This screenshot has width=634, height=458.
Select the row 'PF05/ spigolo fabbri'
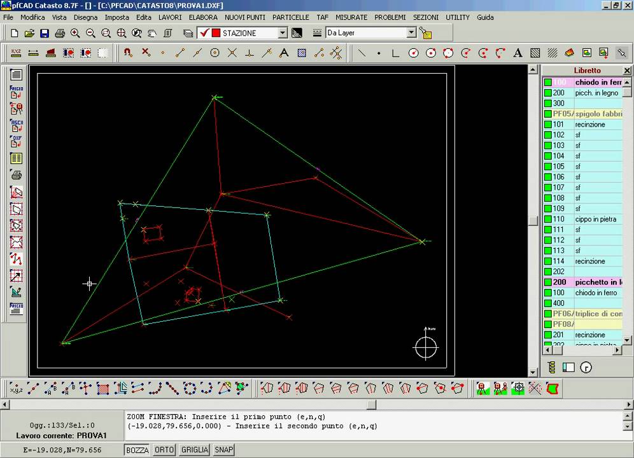click(582, 114)
